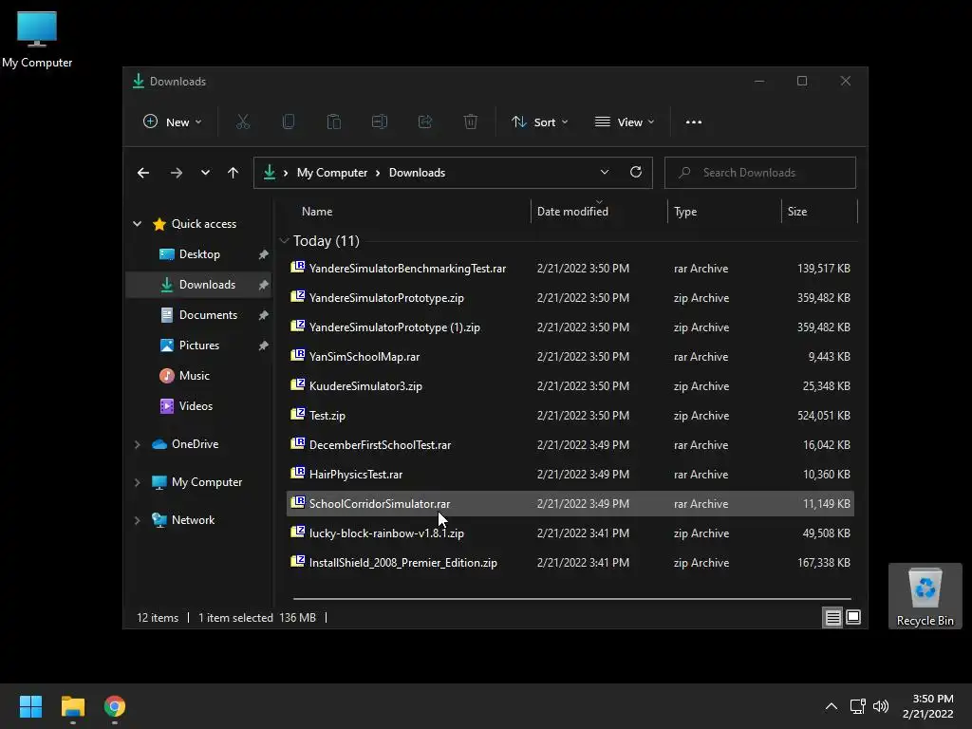Open the View dropdown menu
The width and height of the screenshot is (972, 729).
pos(625,122)
